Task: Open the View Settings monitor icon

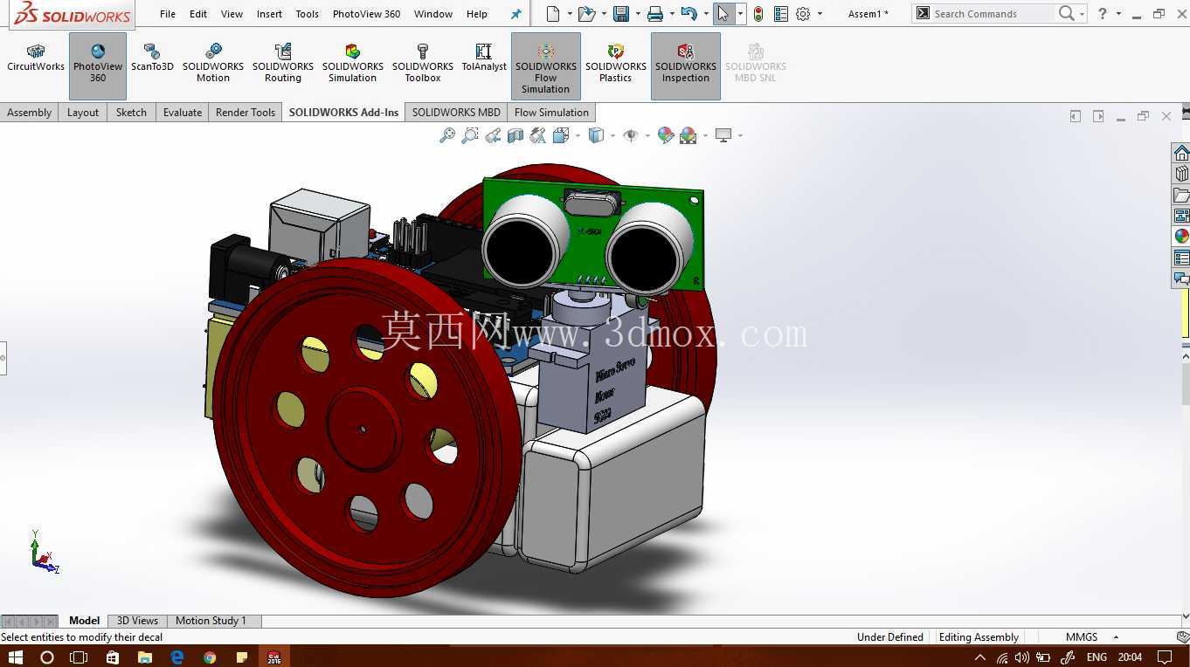Action: pos(723,135)
